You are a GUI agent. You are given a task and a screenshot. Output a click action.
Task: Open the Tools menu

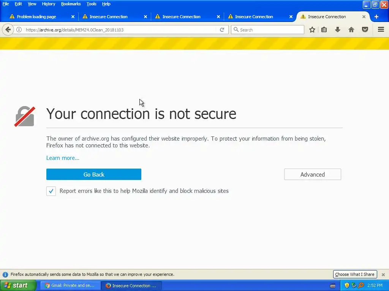(x=91, y=4)
